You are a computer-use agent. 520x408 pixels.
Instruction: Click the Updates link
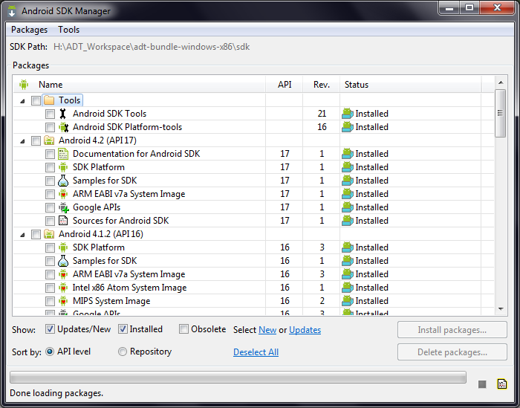[x=305, y=330]
